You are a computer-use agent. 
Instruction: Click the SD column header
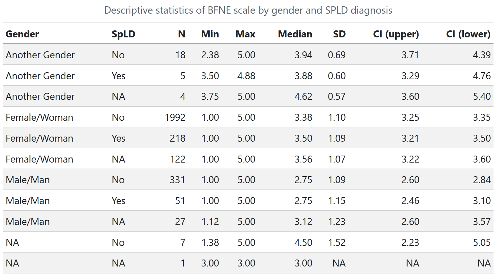coord(339,34)
